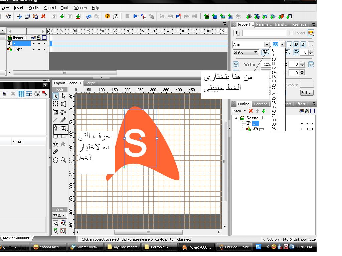The width and height of the screenshot is (342, 256).
Task: Select the Knife tool
Action: [56, 152]
